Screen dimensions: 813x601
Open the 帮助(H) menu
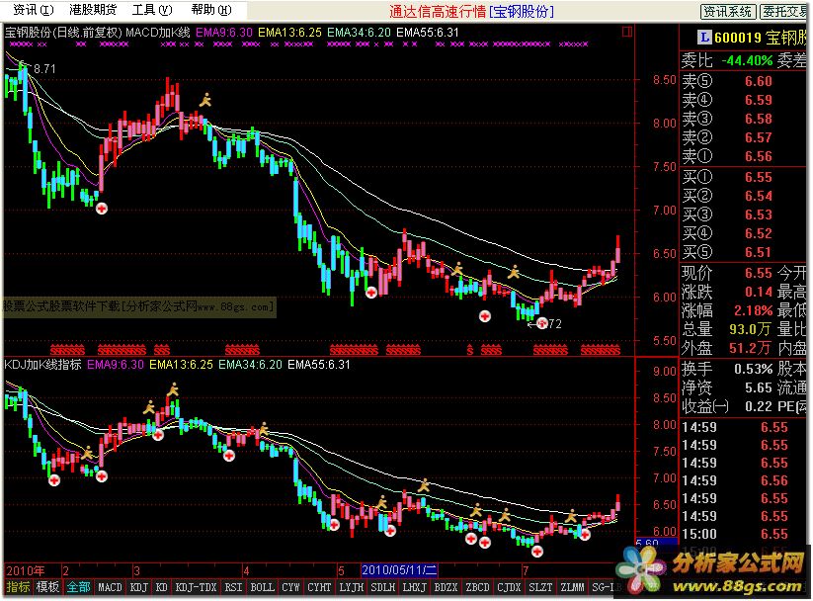pyautogui.click(x=211, y=10)
